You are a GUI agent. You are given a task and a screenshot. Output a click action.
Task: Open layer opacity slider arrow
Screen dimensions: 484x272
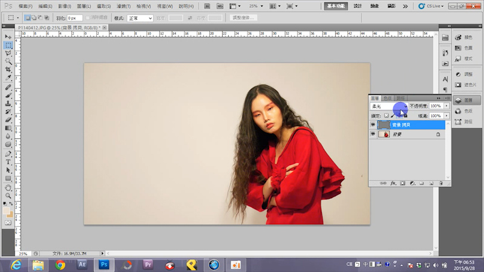tap(446, 106)
